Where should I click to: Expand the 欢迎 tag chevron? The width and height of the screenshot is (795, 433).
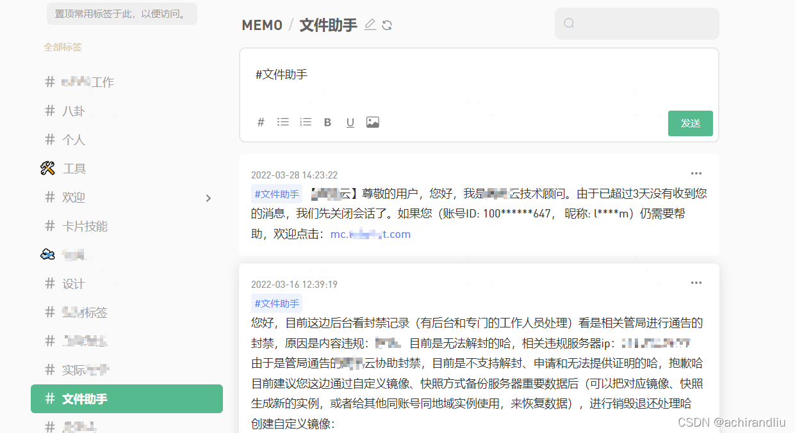(208, 198)
